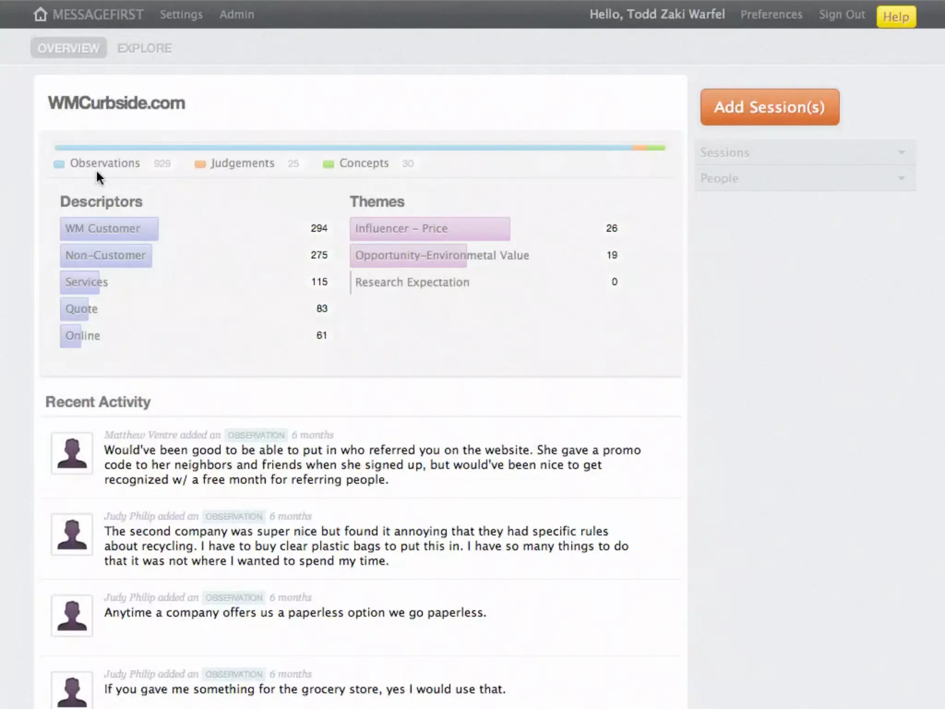This screenshot has height=709, width=945.
Task: Click Matthew Ventre's avatar icon
Action: click(x=72, y=453)
